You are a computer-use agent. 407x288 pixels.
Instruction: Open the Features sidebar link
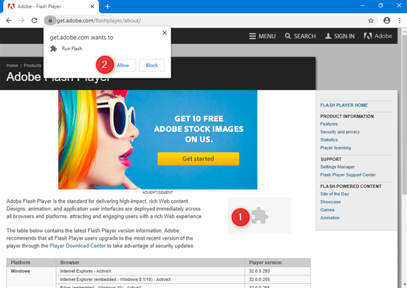pos(329,124)
